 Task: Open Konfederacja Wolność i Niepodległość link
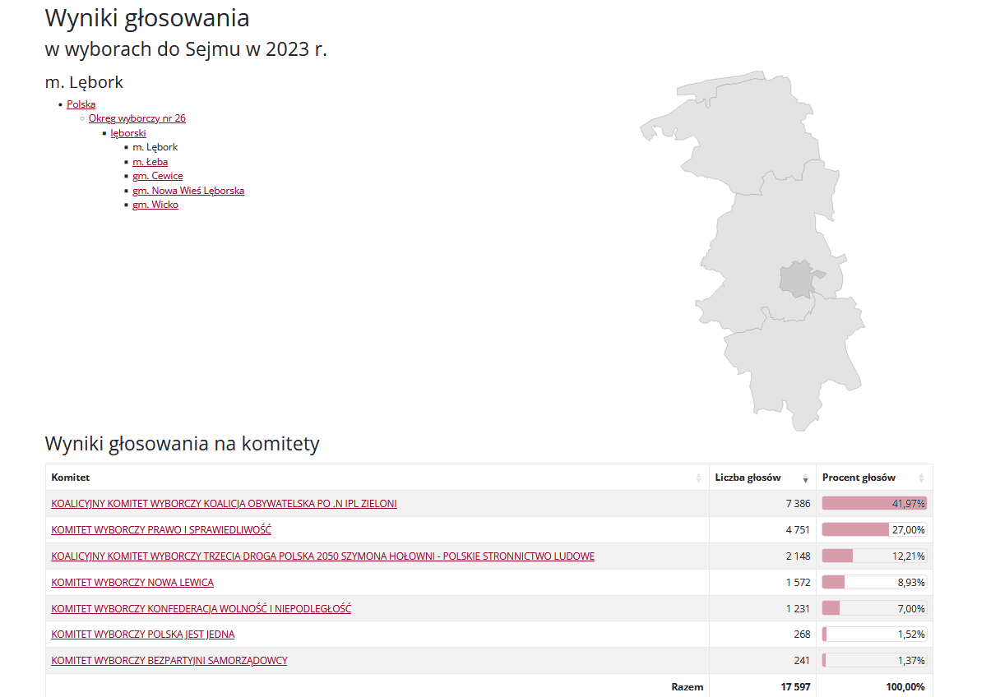(x=201, y=609)
